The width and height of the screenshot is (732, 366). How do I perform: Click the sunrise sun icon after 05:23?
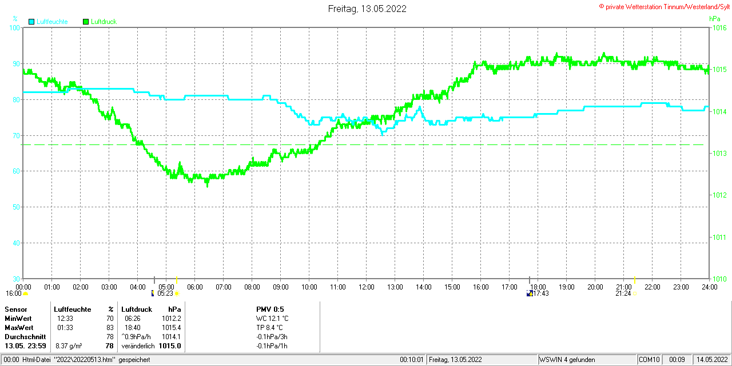pos(177,293)
